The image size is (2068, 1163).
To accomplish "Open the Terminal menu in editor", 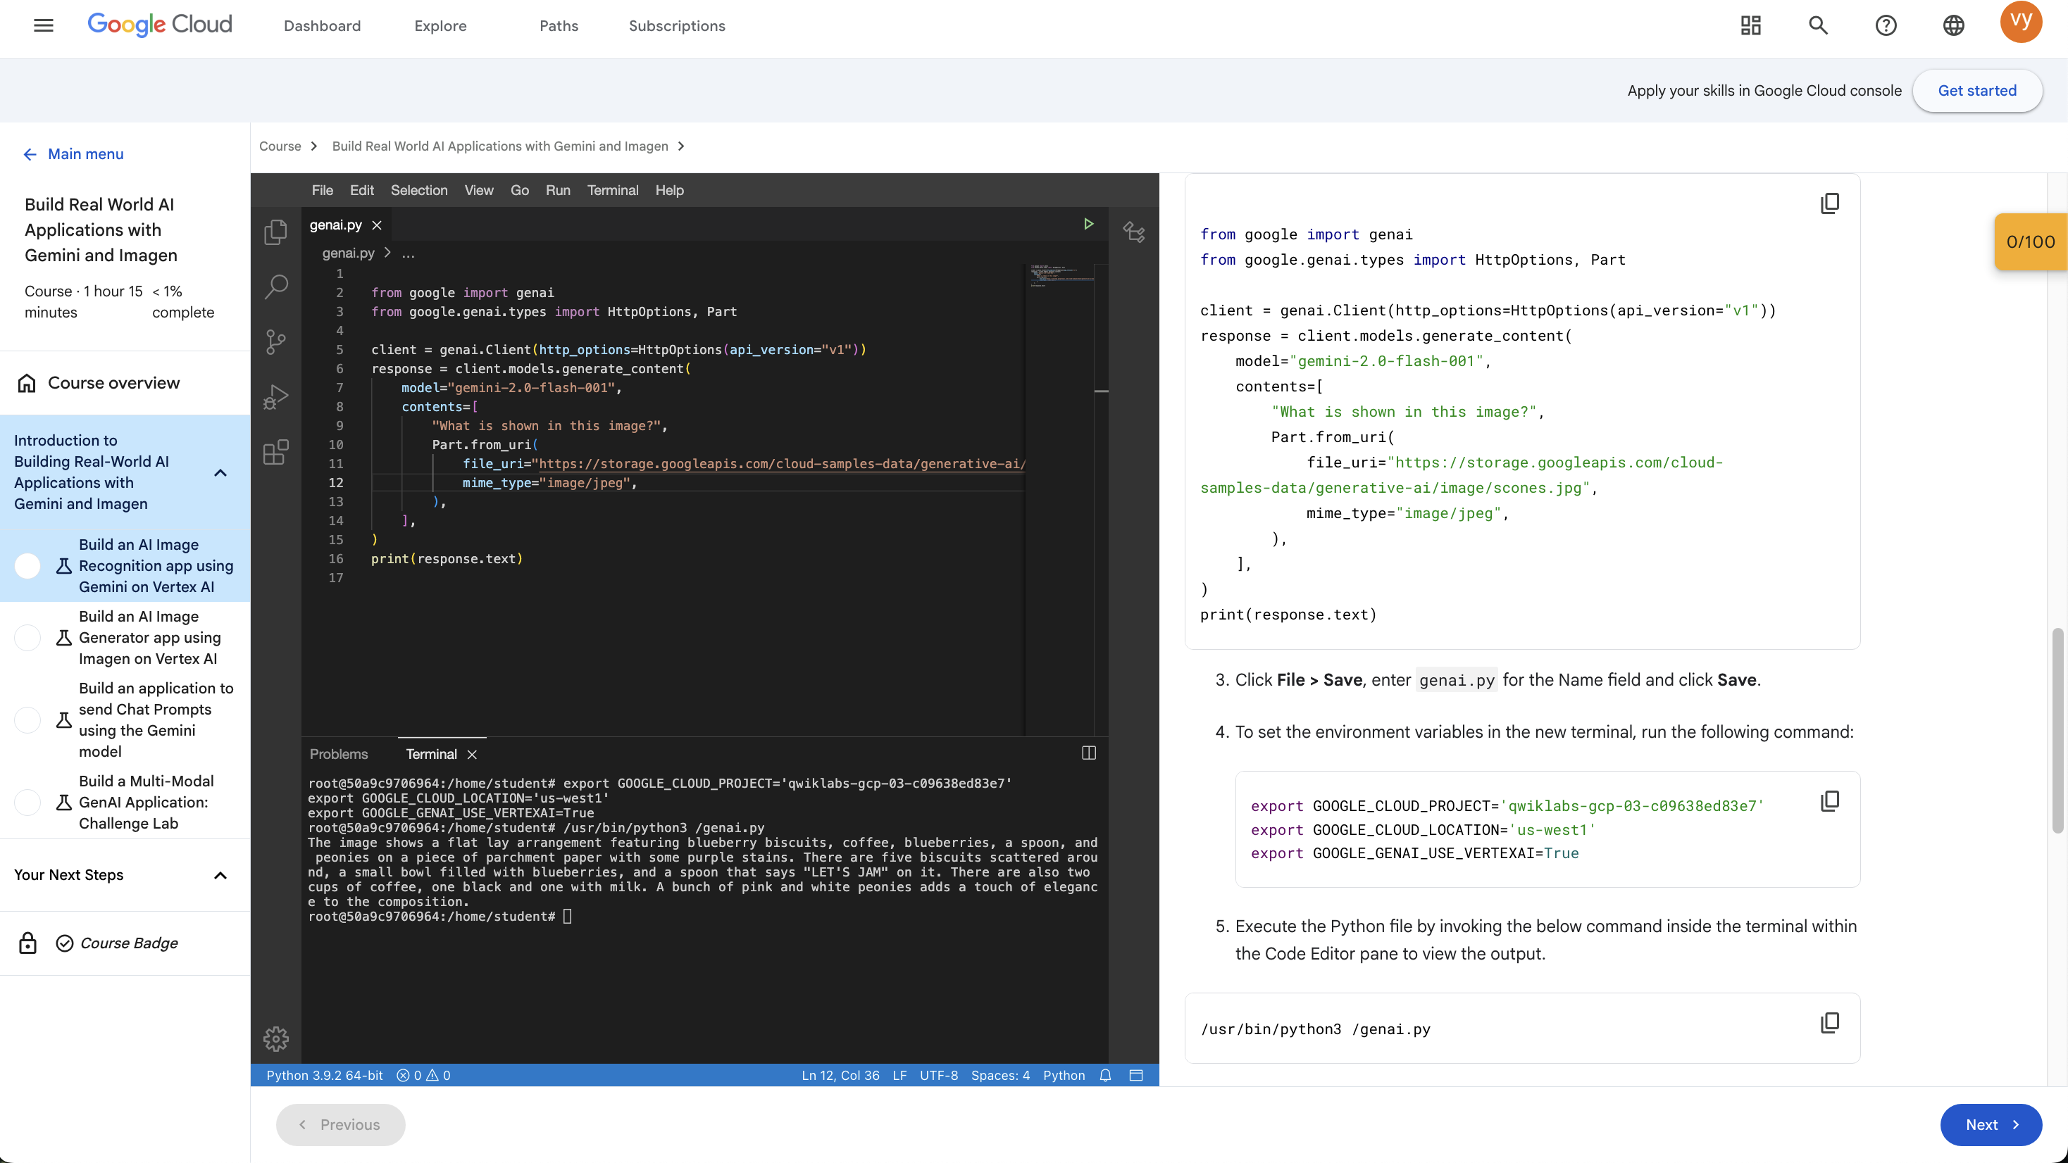I will [613, 190].
